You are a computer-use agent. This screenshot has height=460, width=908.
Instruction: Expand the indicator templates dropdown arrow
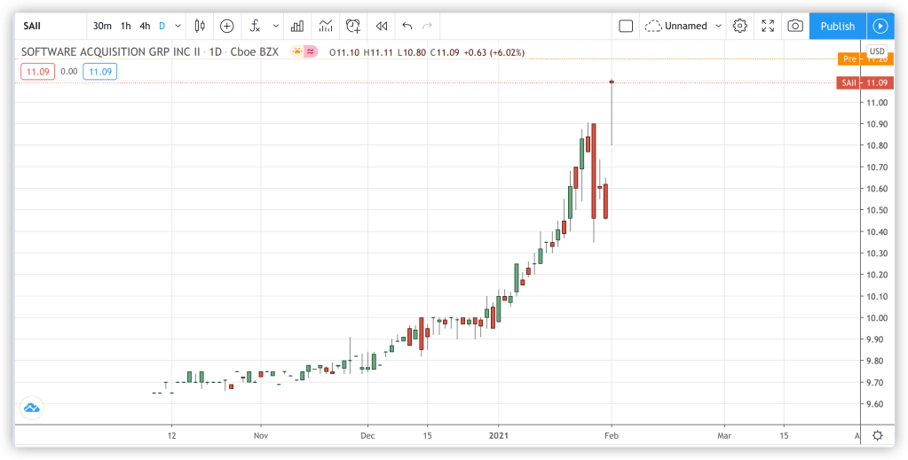coord(275,26)
